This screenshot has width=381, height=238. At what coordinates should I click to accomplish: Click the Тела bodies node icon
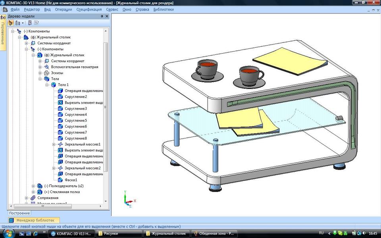point(47,79)
